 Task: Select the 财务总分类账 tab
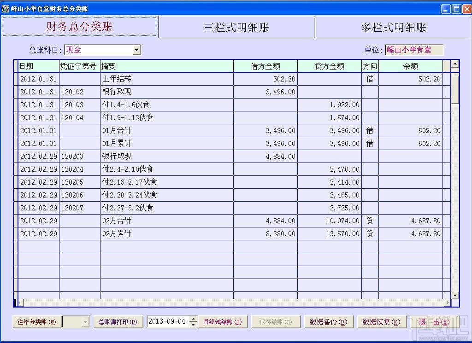(x=79, y=27)
